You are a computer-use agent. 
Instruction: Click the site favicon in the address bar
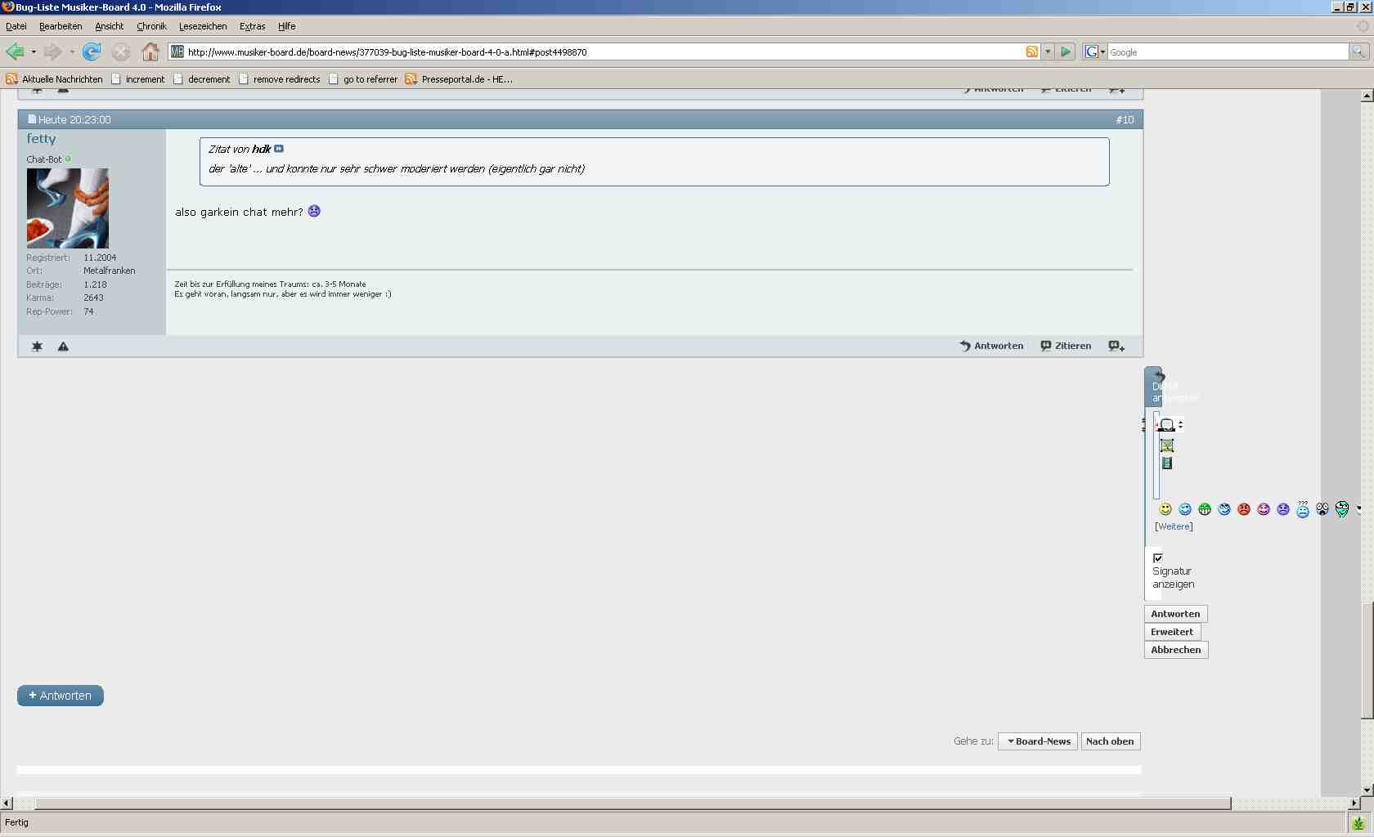177,51
